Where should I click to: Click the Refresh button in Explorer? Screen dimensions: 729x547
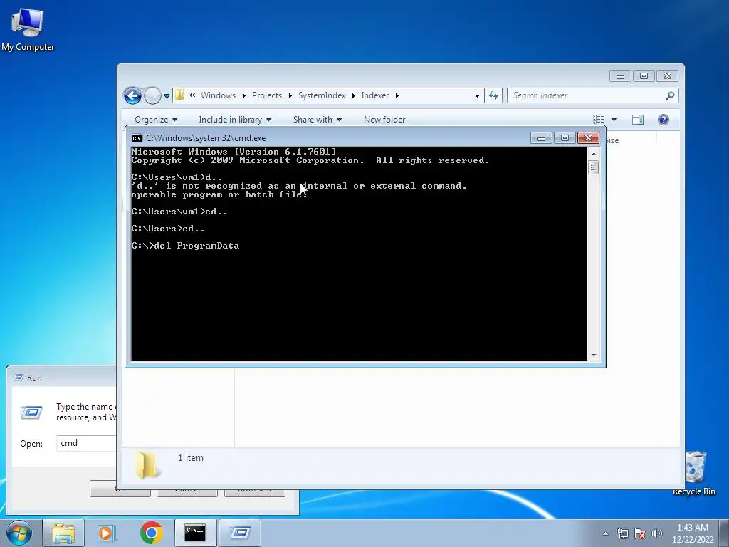pos(493,96)
